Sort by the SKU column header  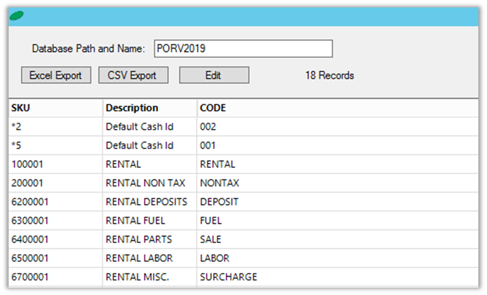point(55,108)
